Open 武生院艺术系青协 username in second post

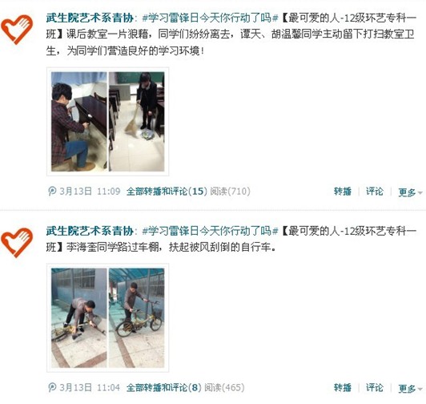90,231
